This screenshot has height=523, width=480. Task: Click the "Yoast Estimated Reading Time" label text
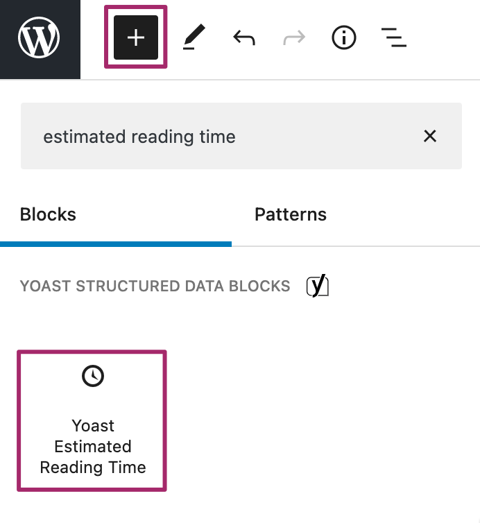pyautogui.click(x=93, y=446)
